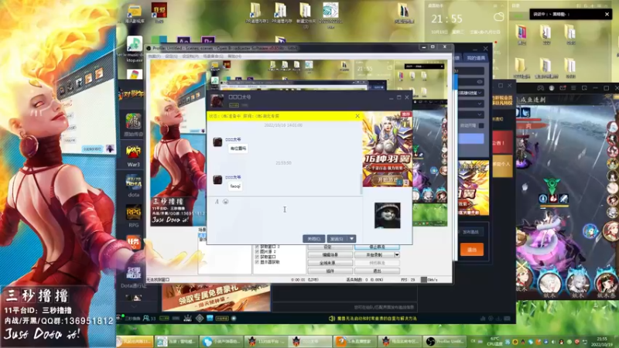Open the send-options arrow next to 发送 button
The image size is (619, 348).
click(x=351, y=239)
